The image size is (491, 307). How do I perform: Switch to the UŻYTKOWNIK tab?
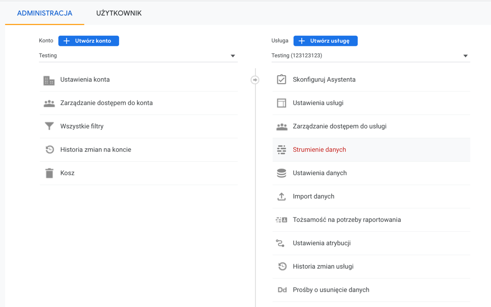(x=119, y=13)
